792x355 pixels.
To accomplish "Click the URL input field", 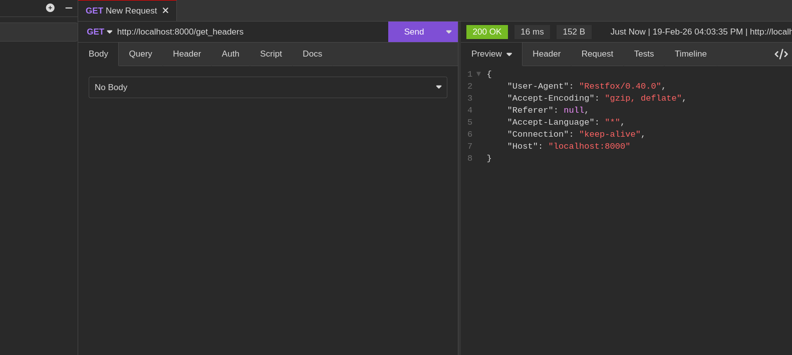I will pyautogui.click(x=250, y=32).
